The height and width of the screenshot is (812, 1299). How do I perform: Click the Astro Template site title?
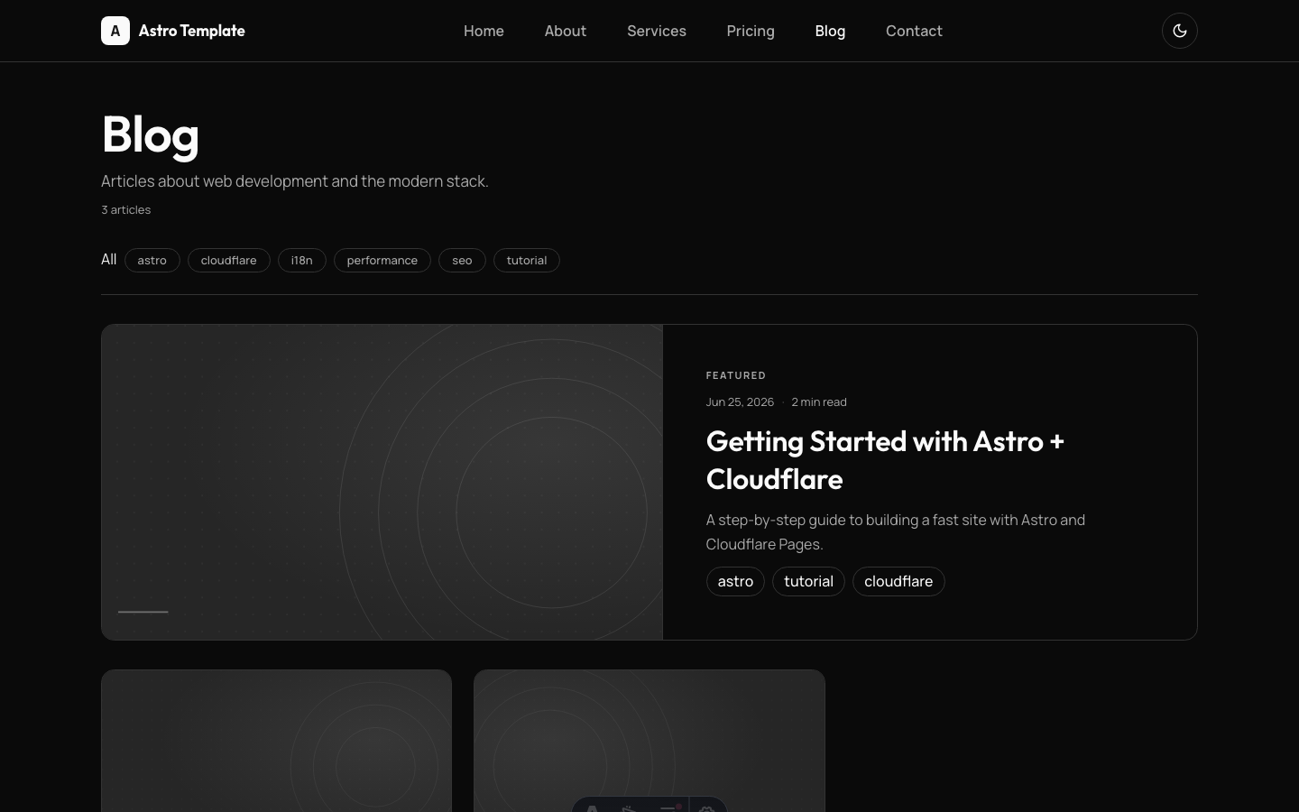[192, 31]
